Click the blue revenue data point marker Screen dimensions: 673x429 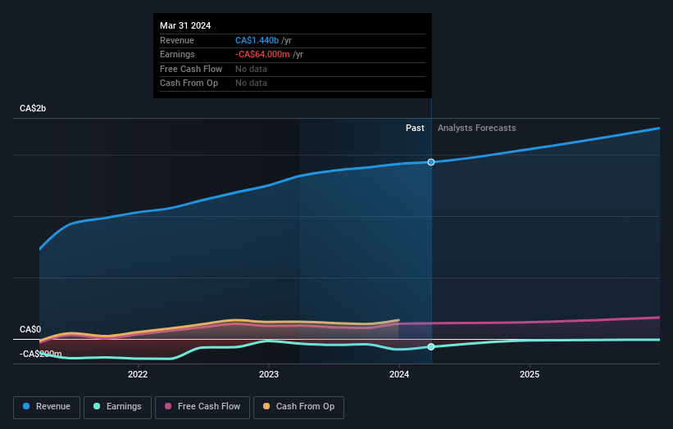pos(431,162)
